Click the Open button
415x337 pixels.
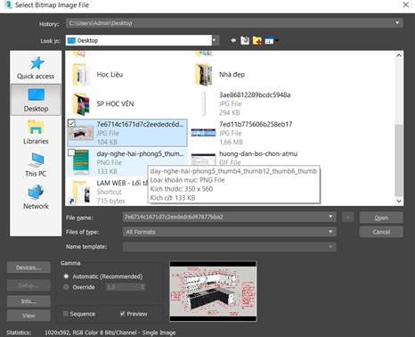coord(381,218)
